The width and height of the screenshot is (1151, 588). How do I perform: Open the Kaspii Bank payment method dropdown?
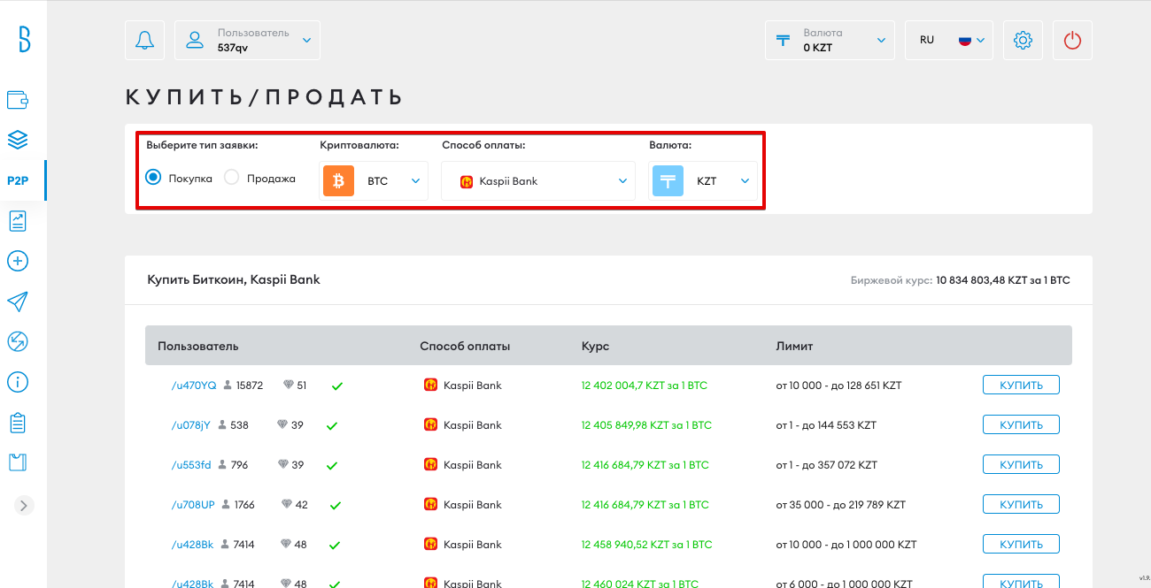538,180
